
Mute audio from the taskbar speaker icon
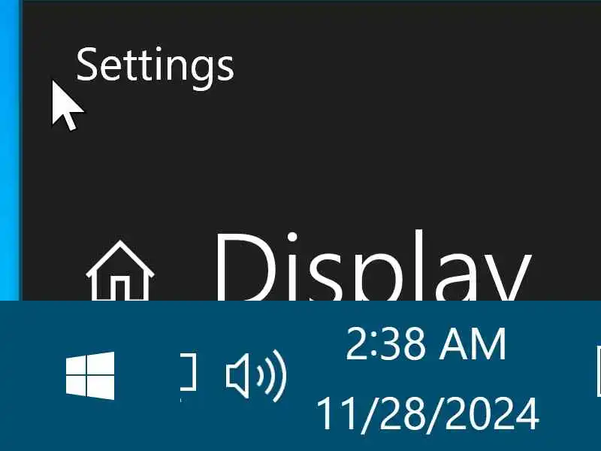(256, 375)
